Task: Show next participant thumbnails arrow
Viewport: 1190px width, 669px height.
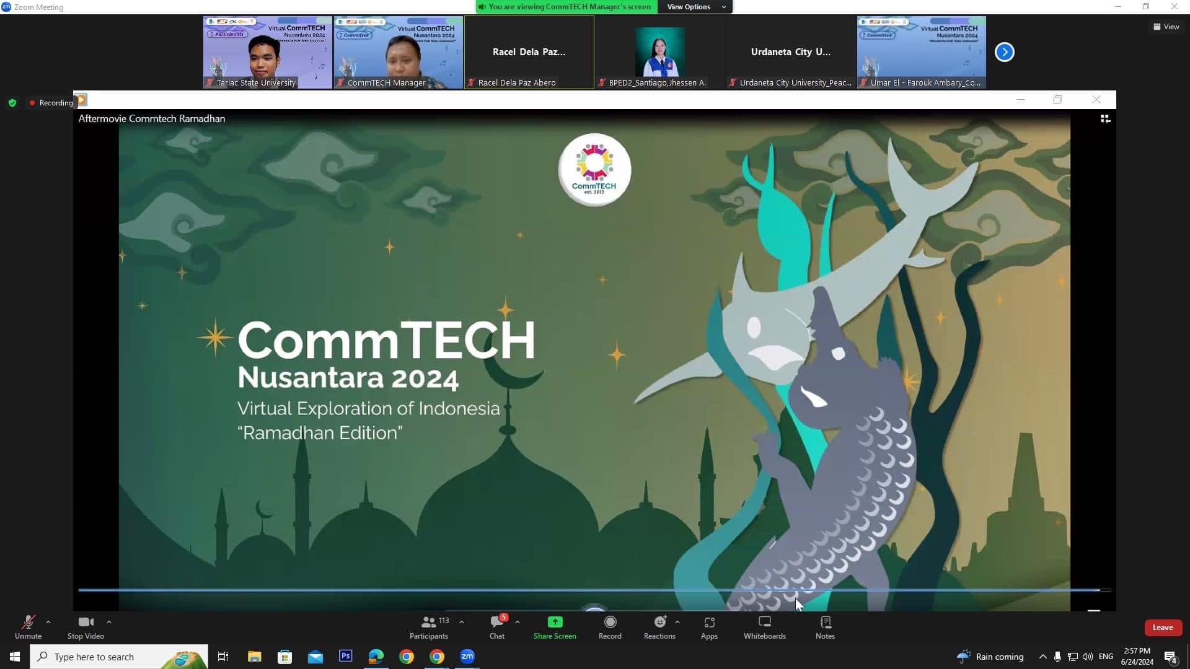Action: coord(1004,52)
